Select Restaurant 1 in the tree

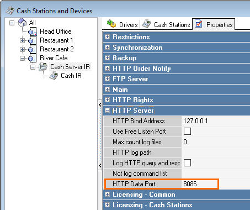coord(56,40)
